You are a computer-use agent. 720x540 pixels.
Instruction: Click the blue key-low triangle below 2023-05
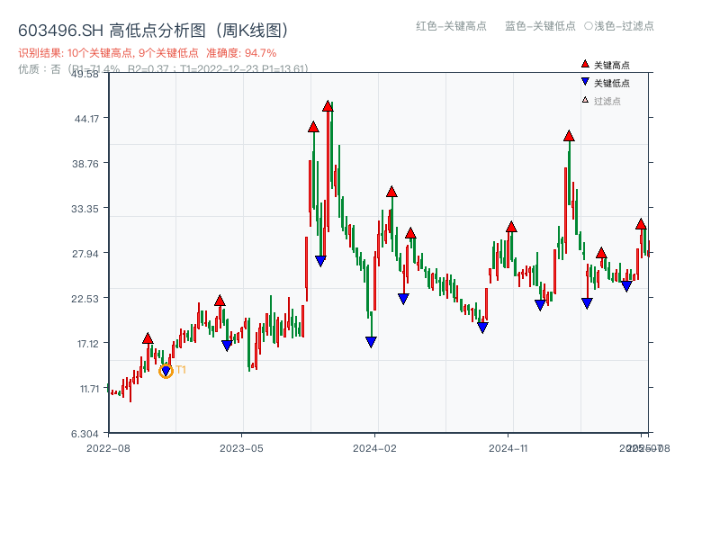point(227,344)
